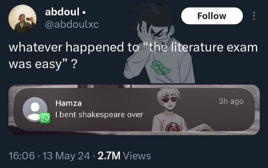The height and width of the screenshot is (168, 268).
Task: Click the tweet text about literature exam
Action: 133,55
